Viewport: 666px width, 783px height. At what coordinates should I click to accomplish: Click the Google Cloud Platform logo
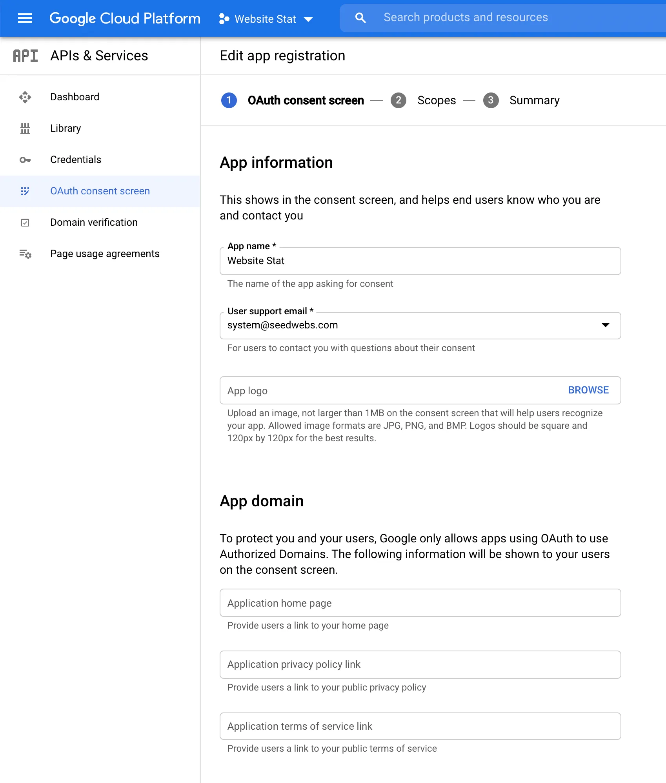pyautogui.click(x=125, y=18)
